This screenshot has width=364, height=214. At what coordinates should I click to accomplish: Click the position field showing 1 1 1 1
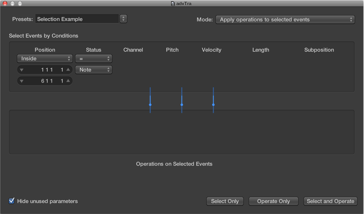[x=45, y=70]
